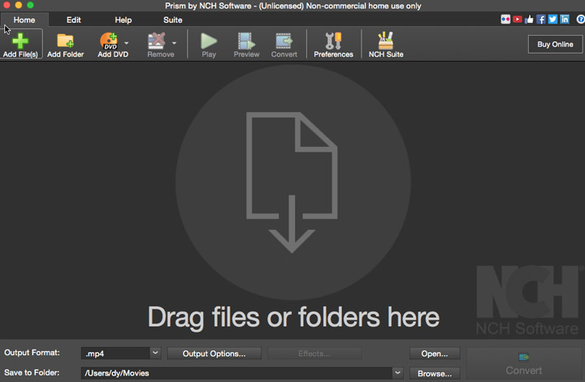Click the Buy Online button
The height and width of the screenshot is (382, 585).
tap(555, 45)
